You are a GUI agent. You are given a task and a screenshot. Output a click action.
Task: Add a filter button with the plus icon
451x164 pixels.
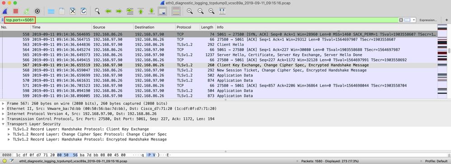point(446,20)
